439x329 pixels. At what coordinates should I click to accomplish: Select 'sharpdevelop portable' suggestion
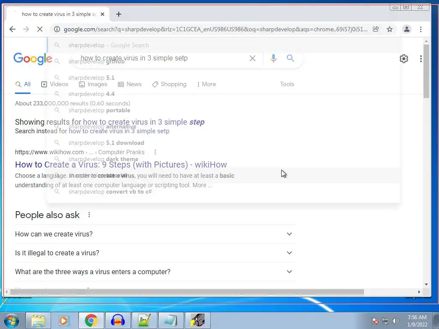tap(223, 110)
